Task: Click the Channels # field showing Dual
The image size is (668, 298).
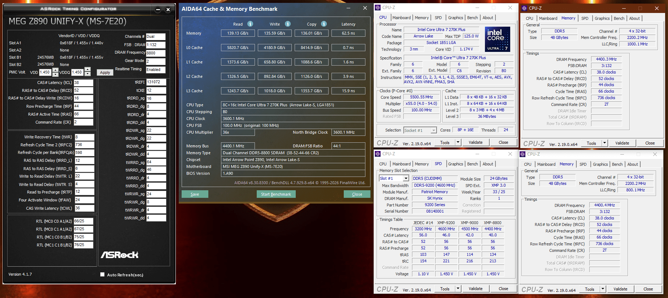Action: coord(156,36)
